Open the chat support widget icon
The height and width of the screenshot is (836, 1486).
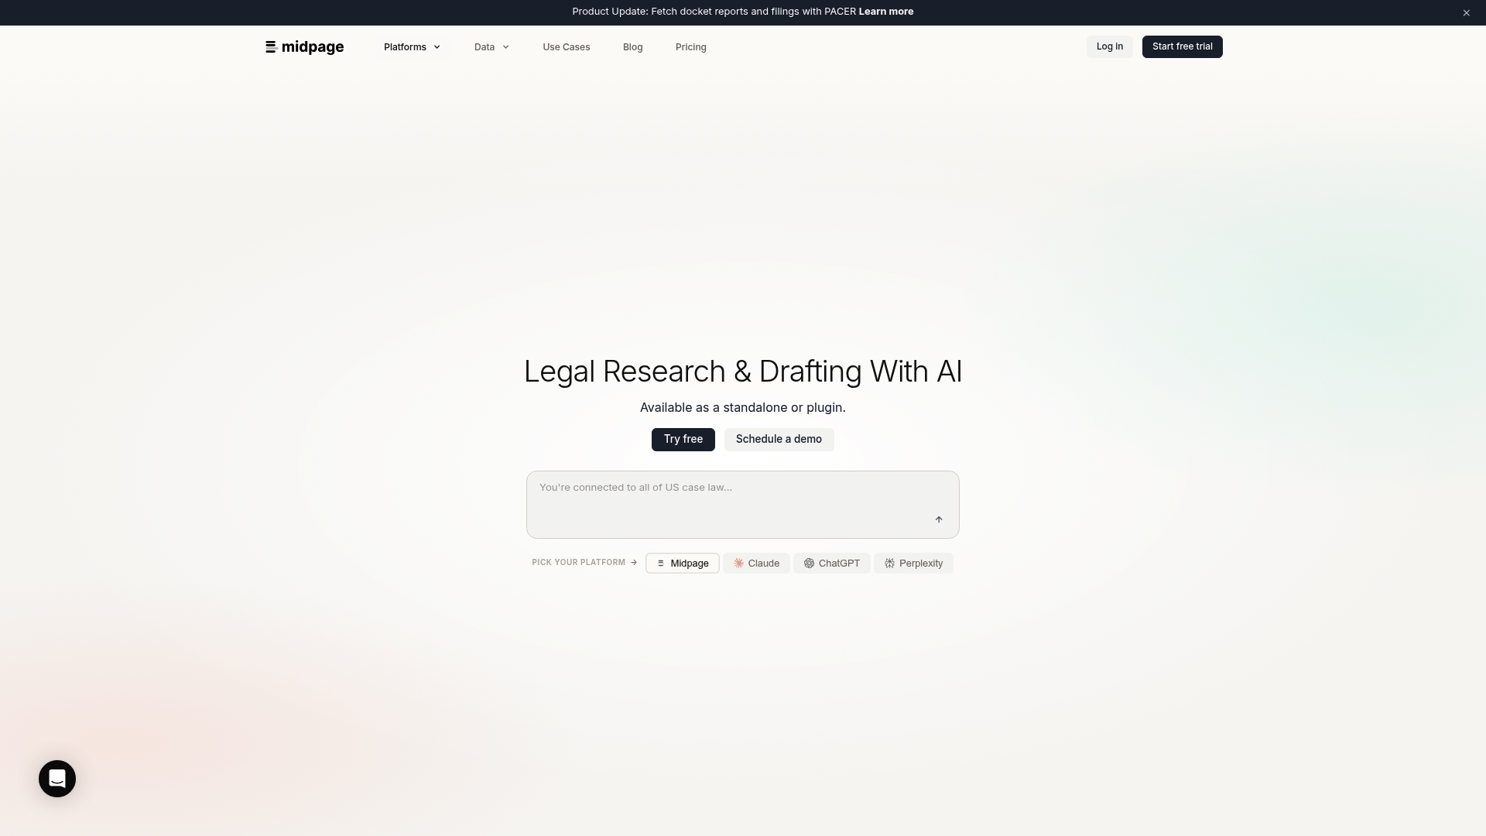(57, 779)
